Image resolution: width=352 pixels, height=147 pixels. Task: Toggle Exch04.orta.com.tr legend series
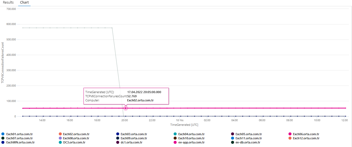tap(189, 134)
